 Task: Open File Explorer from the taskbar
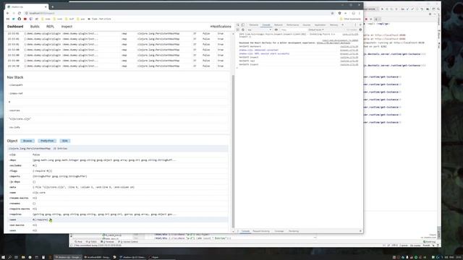coord(23,257)
